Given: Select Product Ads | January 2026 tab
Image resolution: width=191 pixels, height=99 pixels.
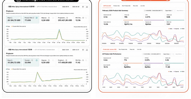Looking at the screenshot, I should coord(110,49).
